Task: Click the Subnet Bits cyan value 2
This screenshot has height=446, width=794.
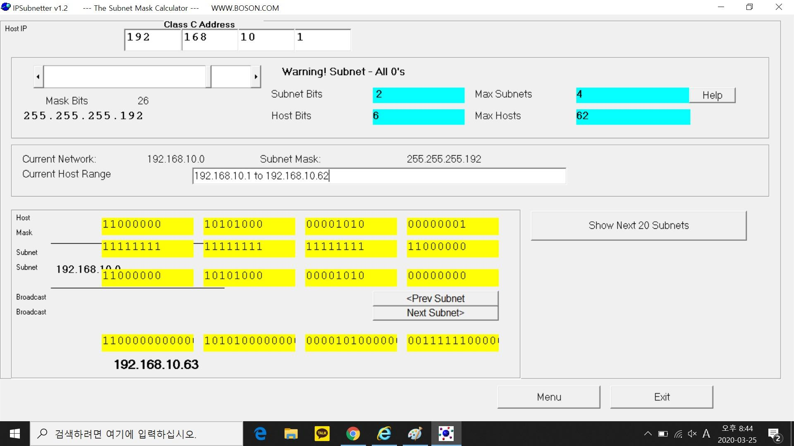Action: tap(419, 95)
